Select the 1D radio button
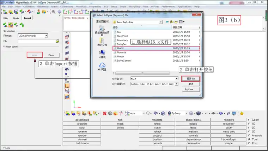 click(x=249, y=124)
